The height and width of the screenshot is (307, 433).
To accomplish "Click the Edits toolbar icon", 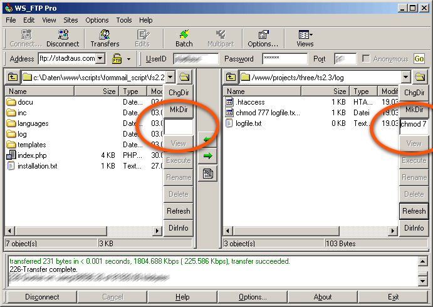I will click(142, 38).
